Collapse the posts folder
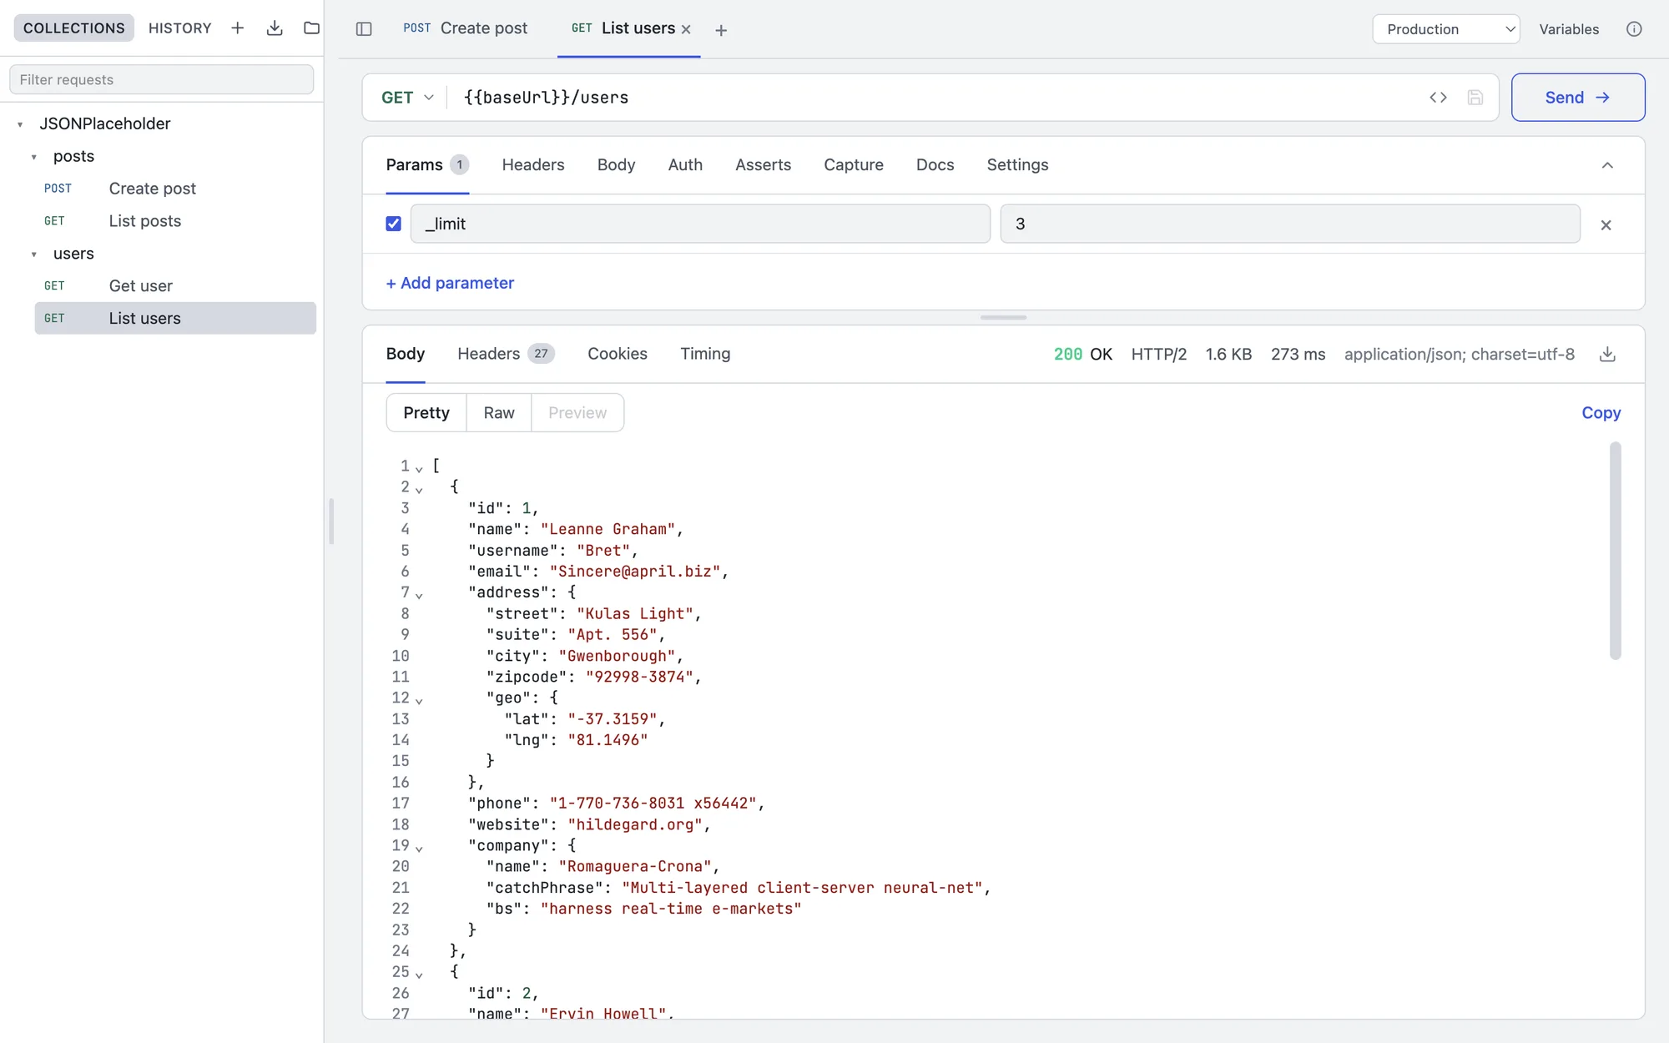 (34, 157)
